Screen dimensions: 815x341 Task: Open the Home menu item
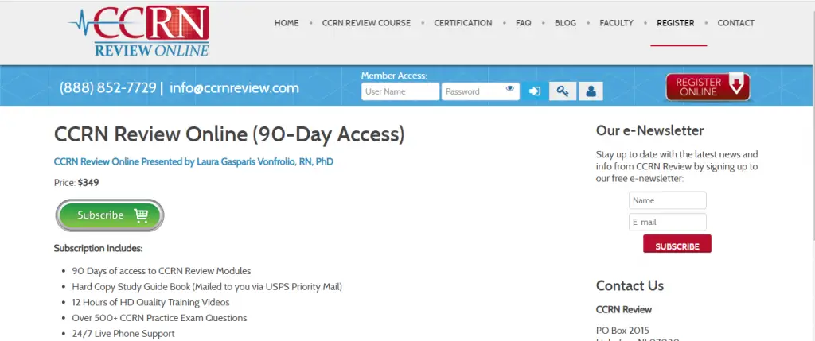tap(287, 23)
